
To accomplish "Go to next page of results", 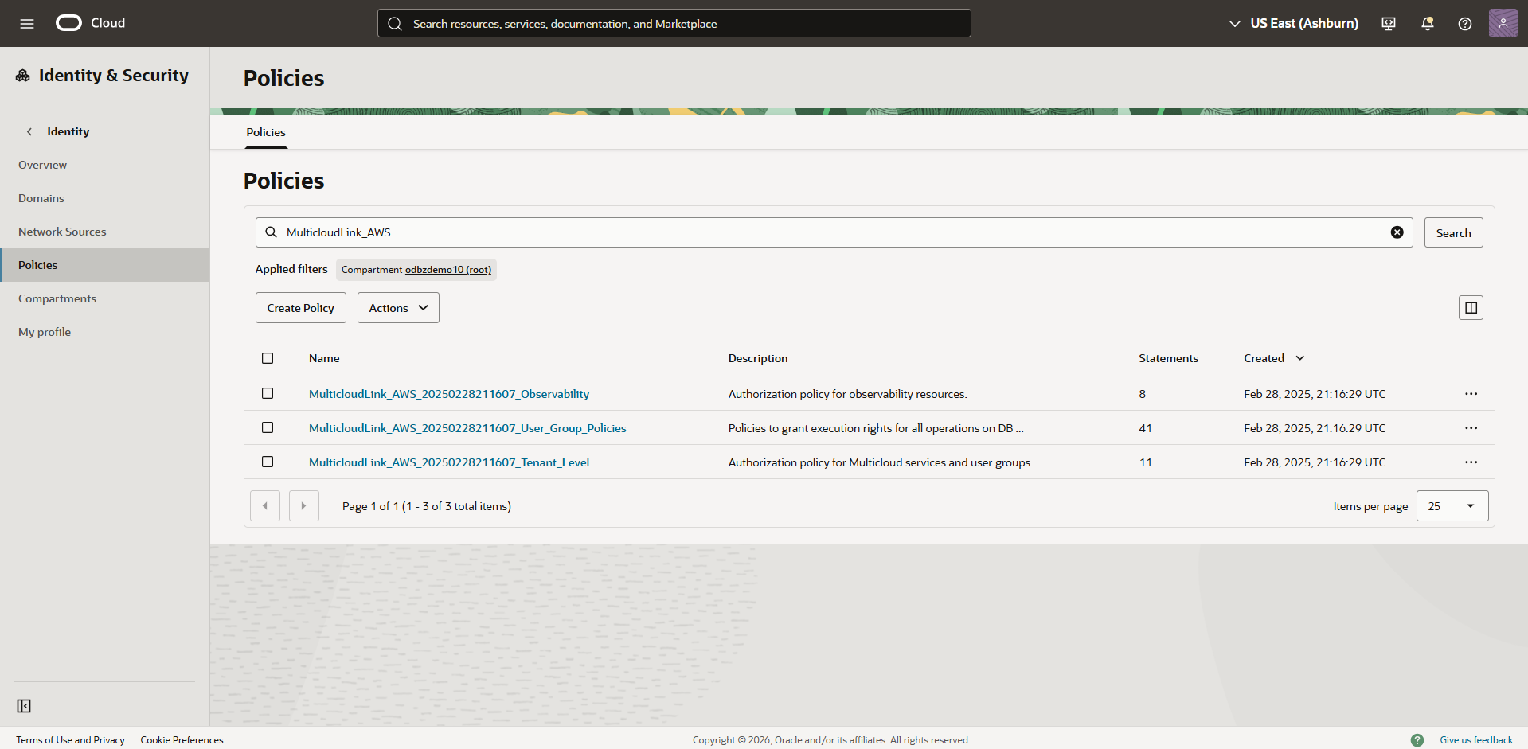I will (x=303, y=506).
